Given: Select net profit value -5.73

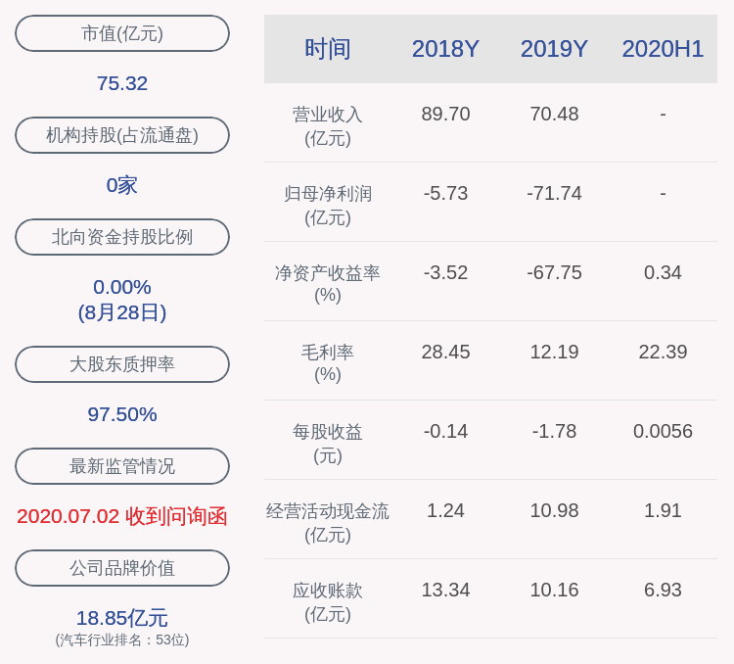Looking at the screenshot, I should point(445,193).
